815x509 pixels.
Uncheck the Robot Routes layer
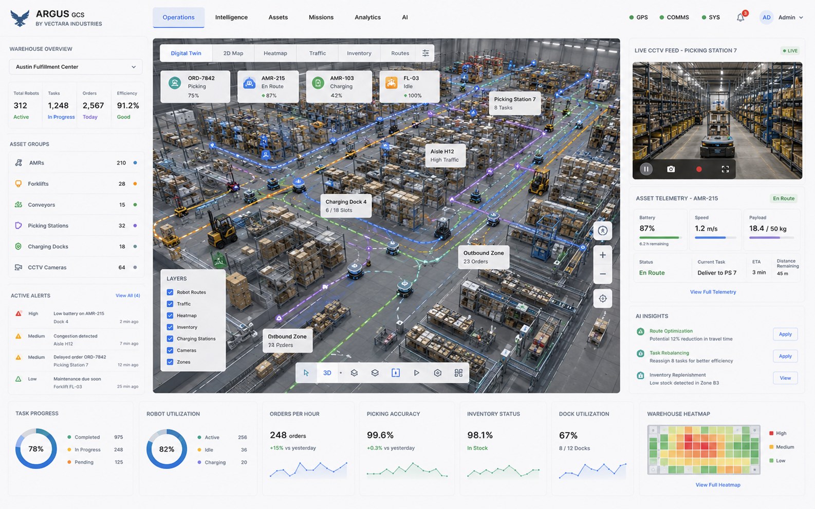pyautogui.click(x=170, y=292)
